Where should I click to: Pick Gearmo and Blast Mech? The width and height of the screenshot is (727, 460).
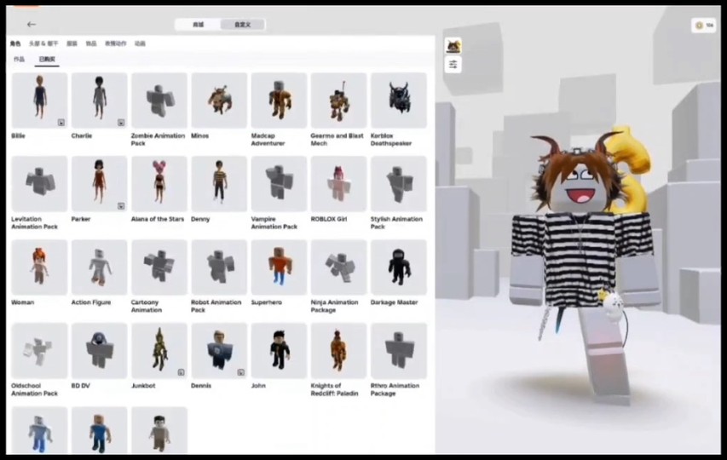pyautogui.click(x=338, y=101)
